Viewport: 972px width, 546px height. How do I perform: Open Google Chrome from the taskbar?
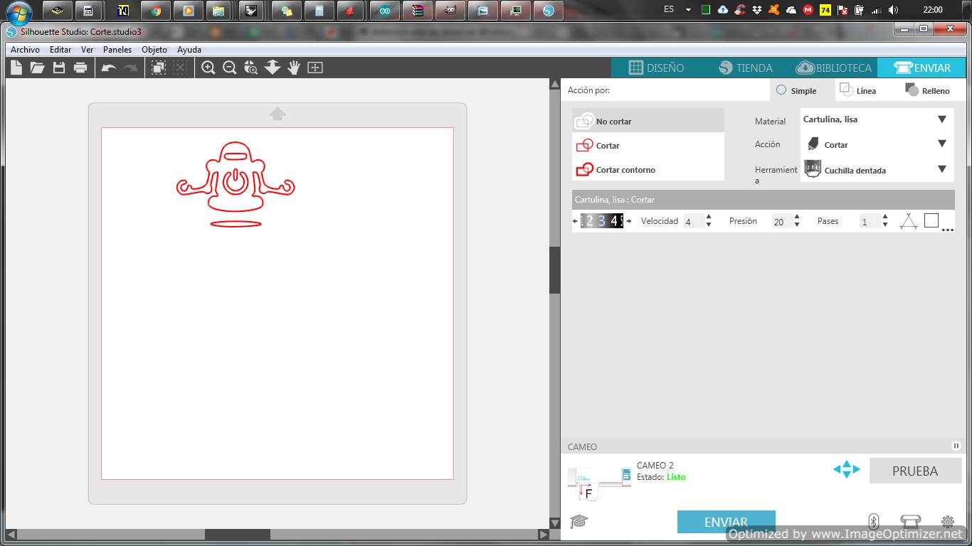click(156, 11)
